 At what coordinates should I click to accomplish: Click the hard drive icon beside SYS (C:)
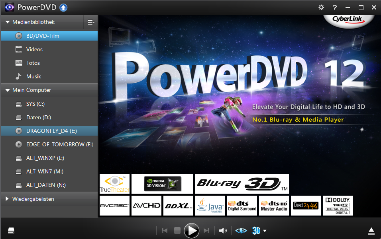(19, 104)
